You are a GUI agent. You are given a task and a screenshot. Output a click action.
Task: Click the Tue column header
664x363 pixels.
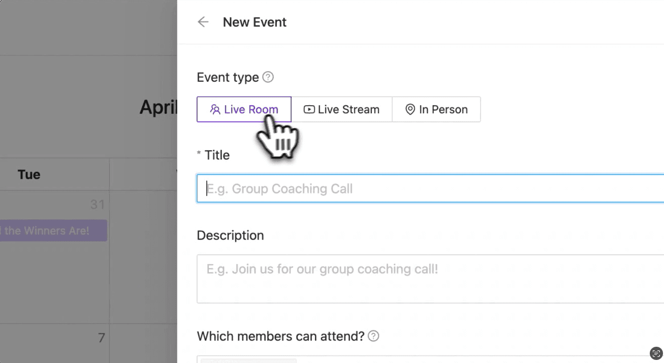(x=29, y=175)
